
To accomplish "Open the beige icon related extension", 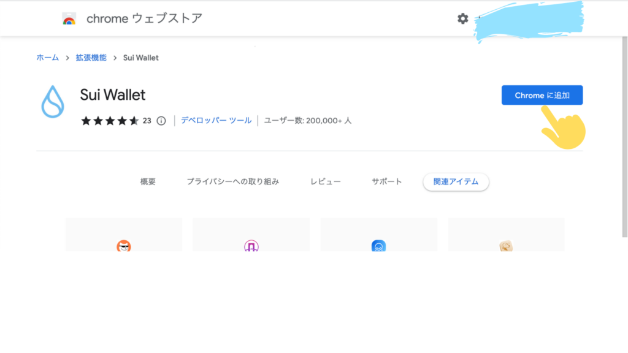I will coord(506,246).
